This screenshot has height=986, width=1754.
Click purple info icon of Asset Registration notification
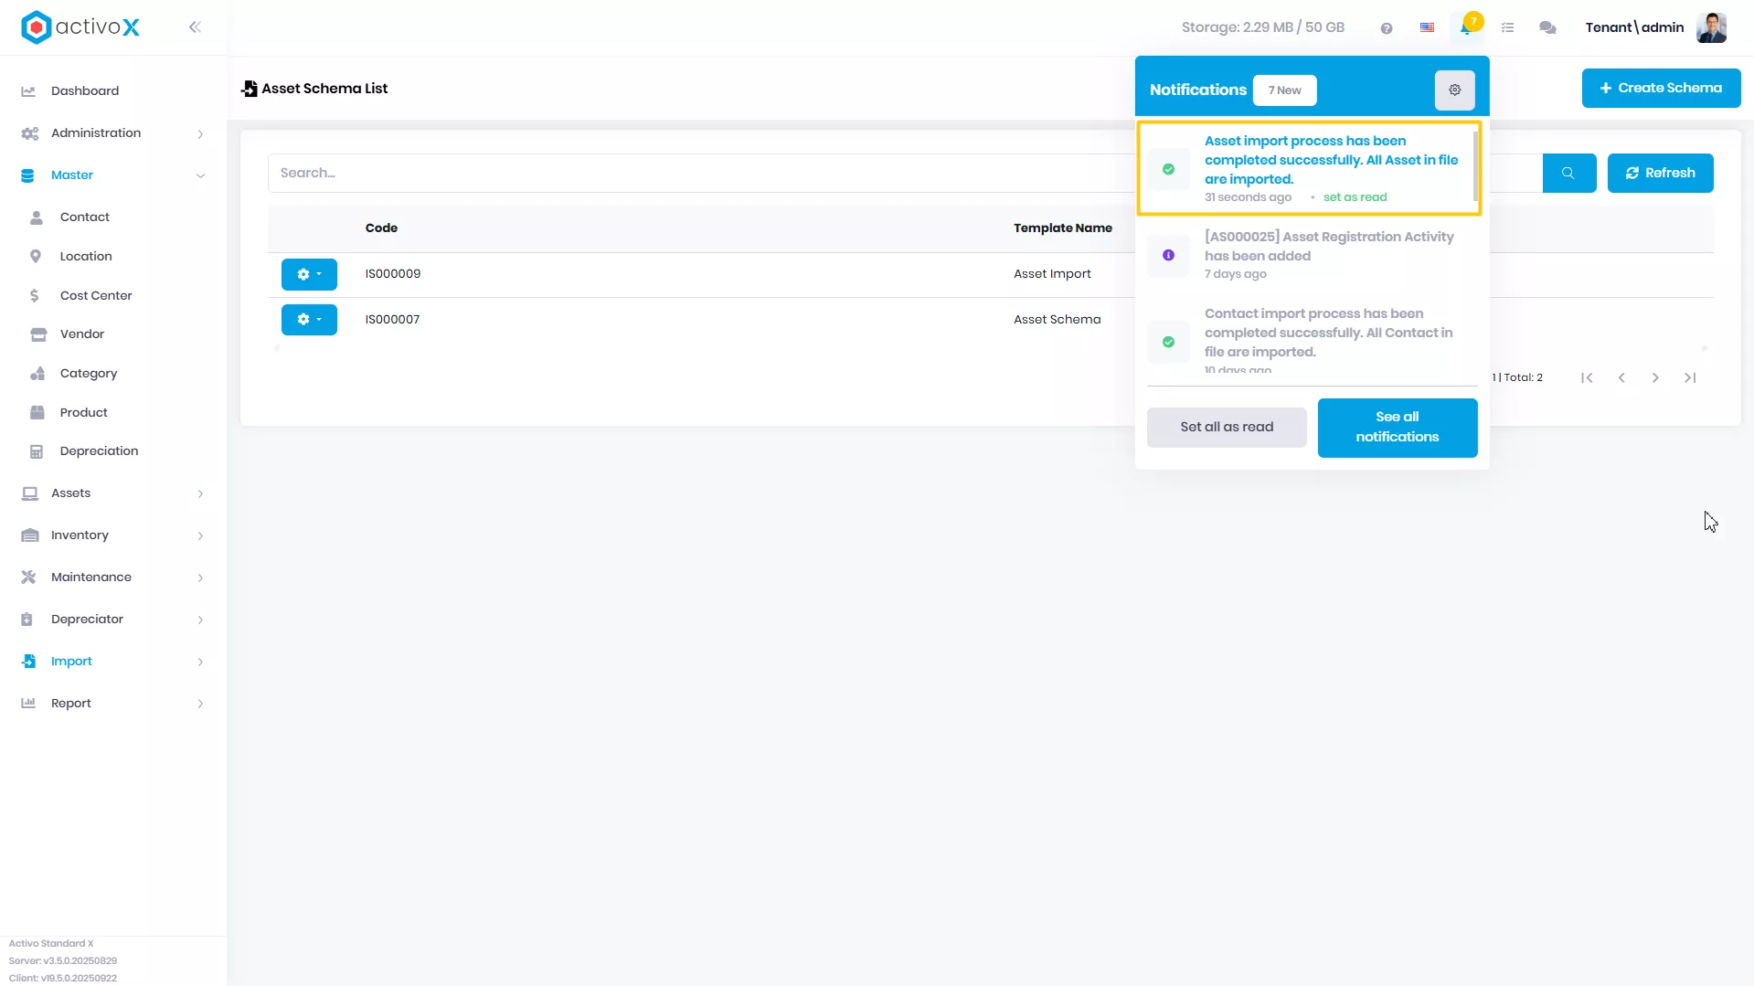(1168, 255)
